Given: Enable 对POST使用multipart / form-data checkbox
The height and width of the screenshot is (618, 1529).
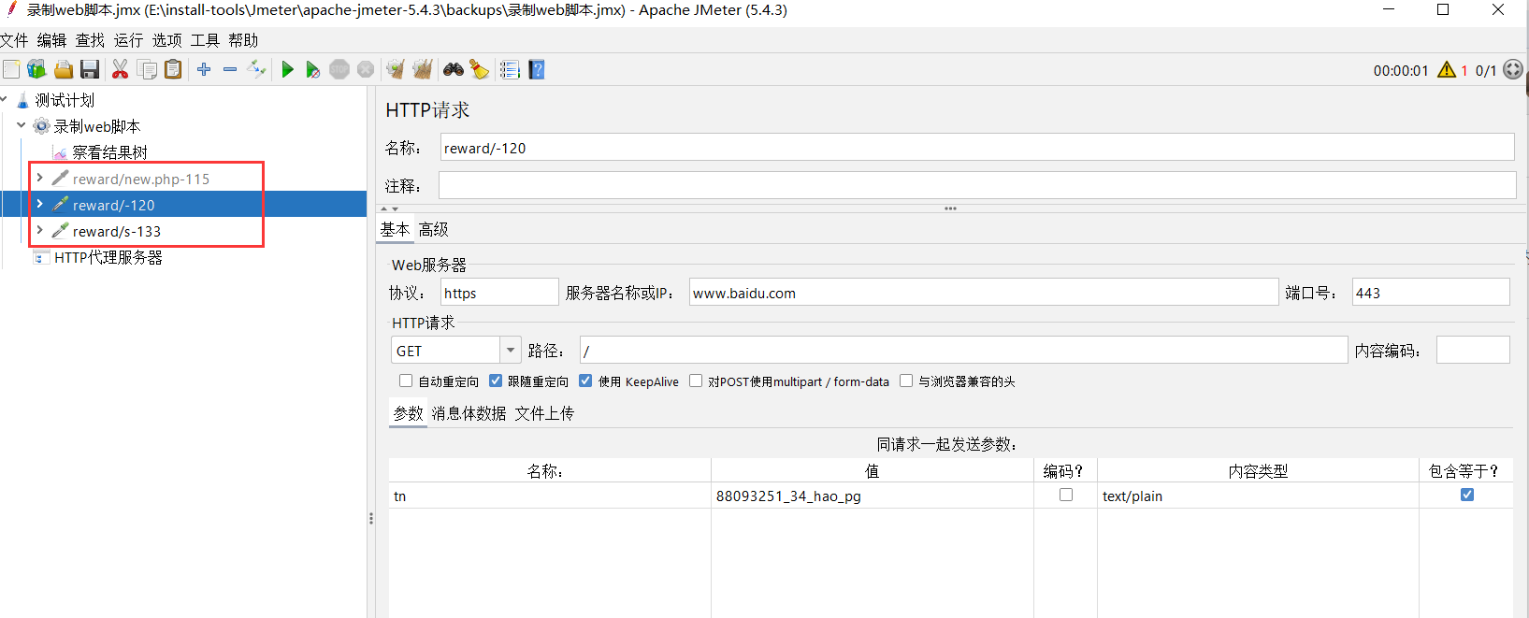Looking at the screenshot, I should (x=696, y=381).
